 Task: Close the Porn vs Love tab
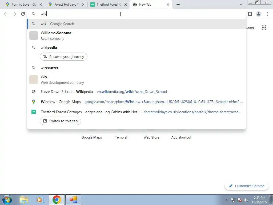tap(41, 5)
